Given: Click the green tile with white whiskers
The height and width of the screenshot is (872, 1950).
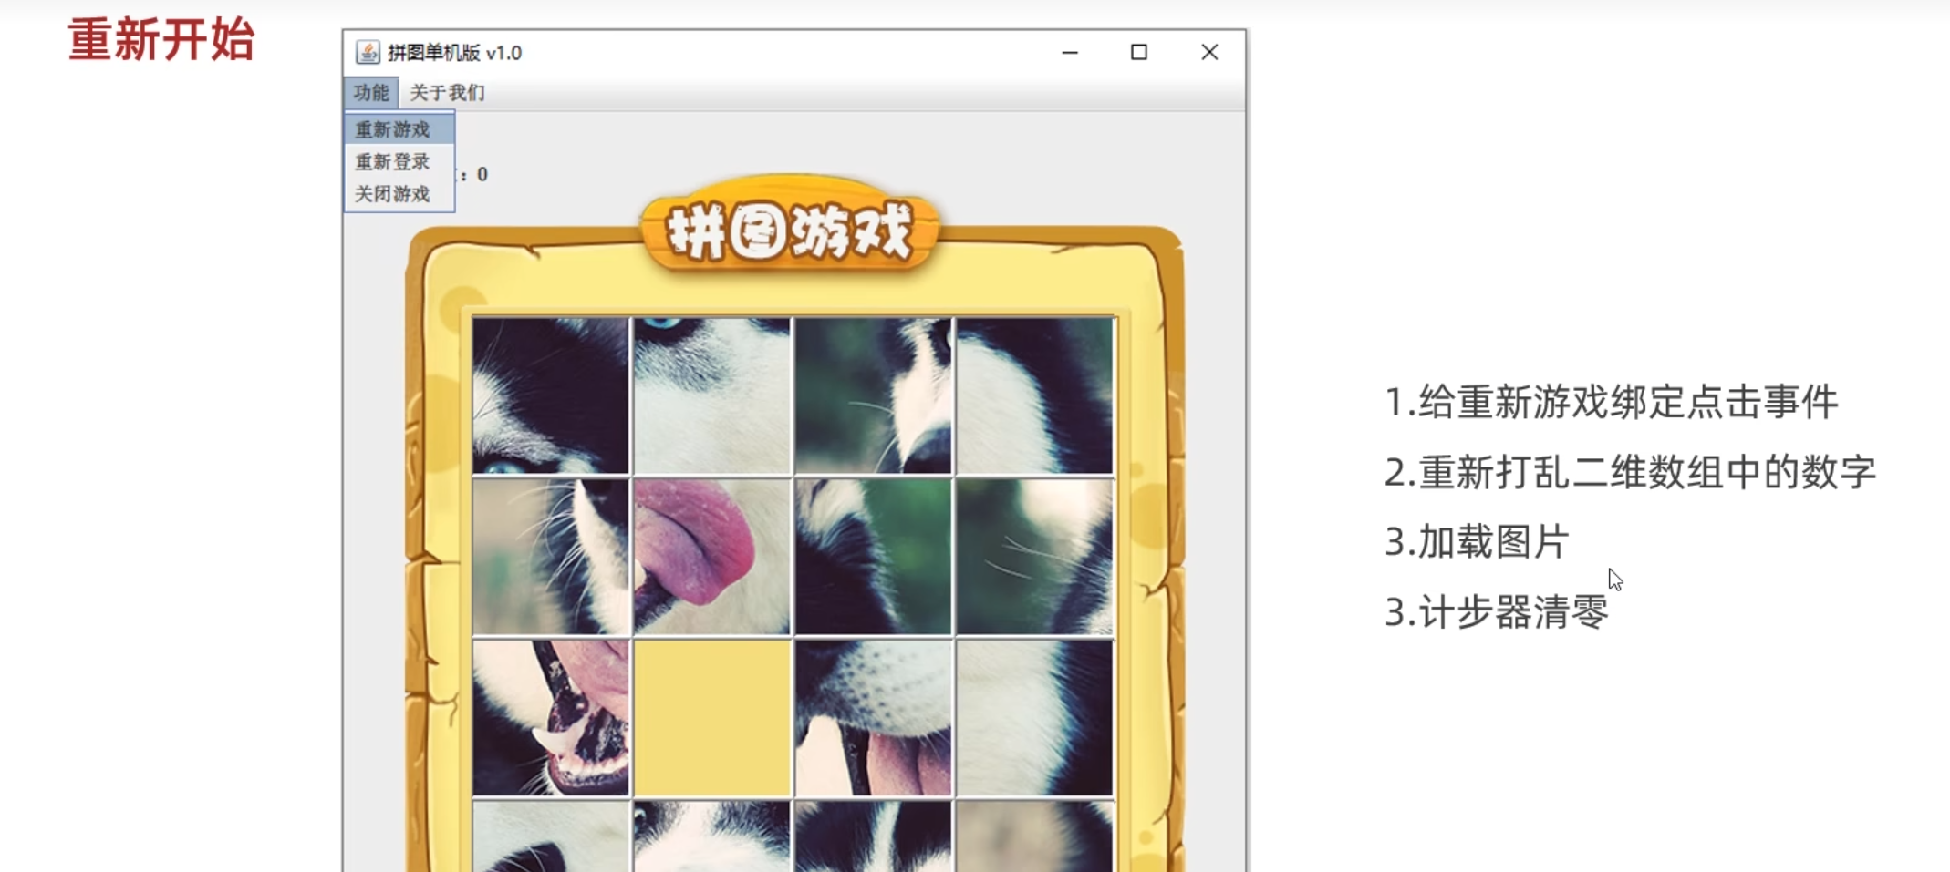Looking at the screenshot, I should coord(1034,556).
